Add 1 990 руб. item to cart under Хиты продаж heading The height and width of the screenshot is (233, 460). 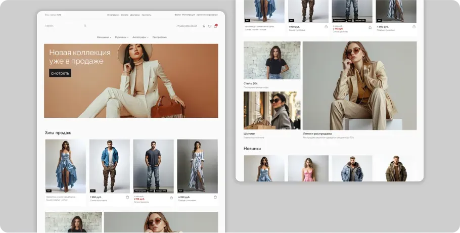tap(127, 197)
